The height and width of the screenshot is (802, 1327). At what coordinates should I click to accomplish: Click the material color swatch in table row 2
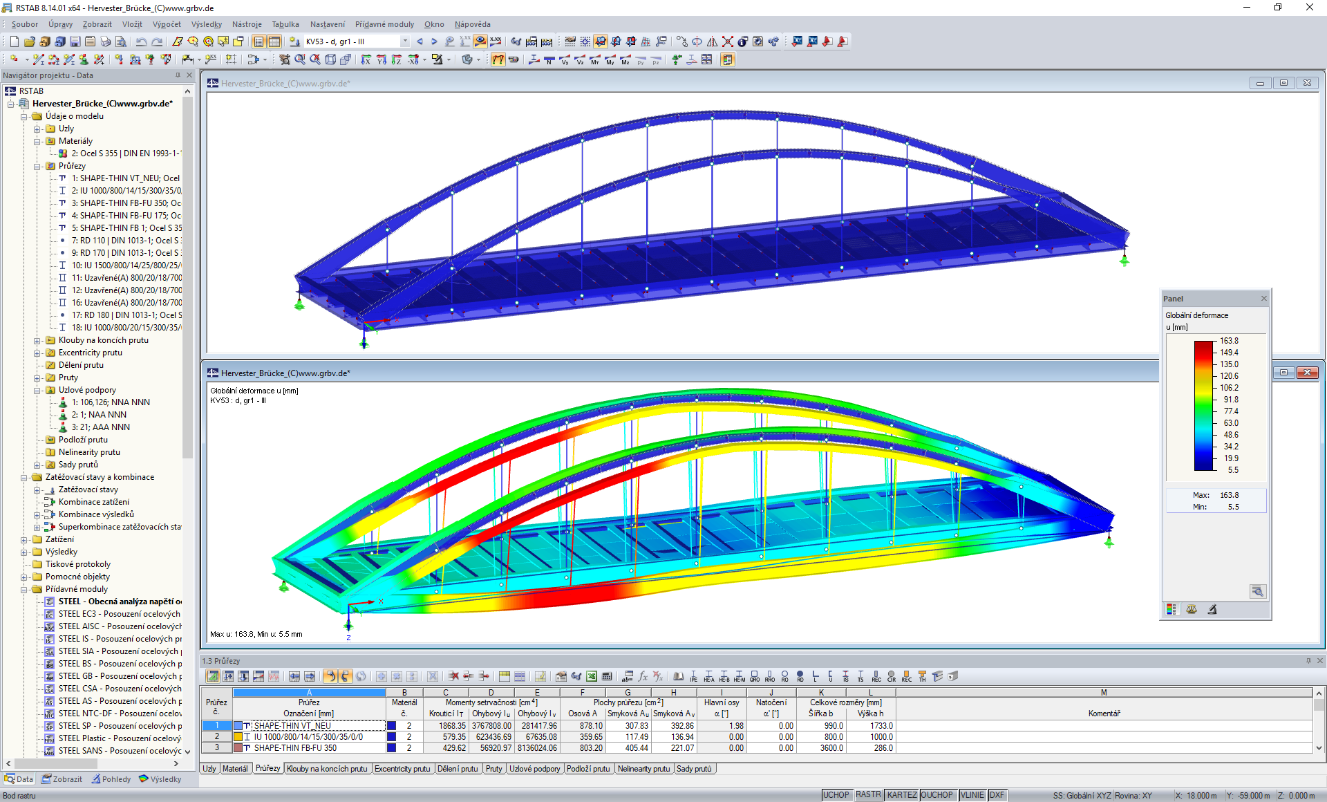point(392,737)
